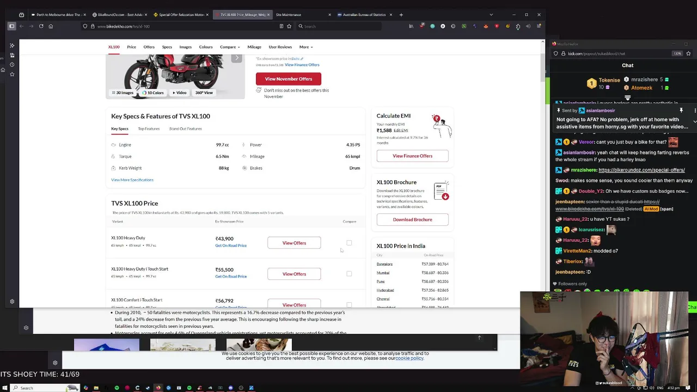This screenshot has height=392, width=697.
Task: Click kick chat zoom 130% indicator
Action: [677, 53]
